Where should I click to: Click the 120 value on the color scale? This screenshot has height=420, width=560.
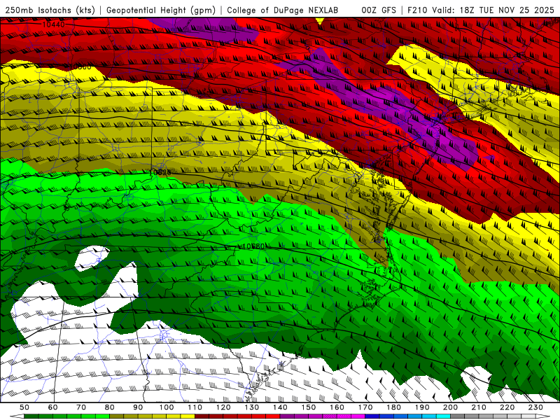point(223,407)
